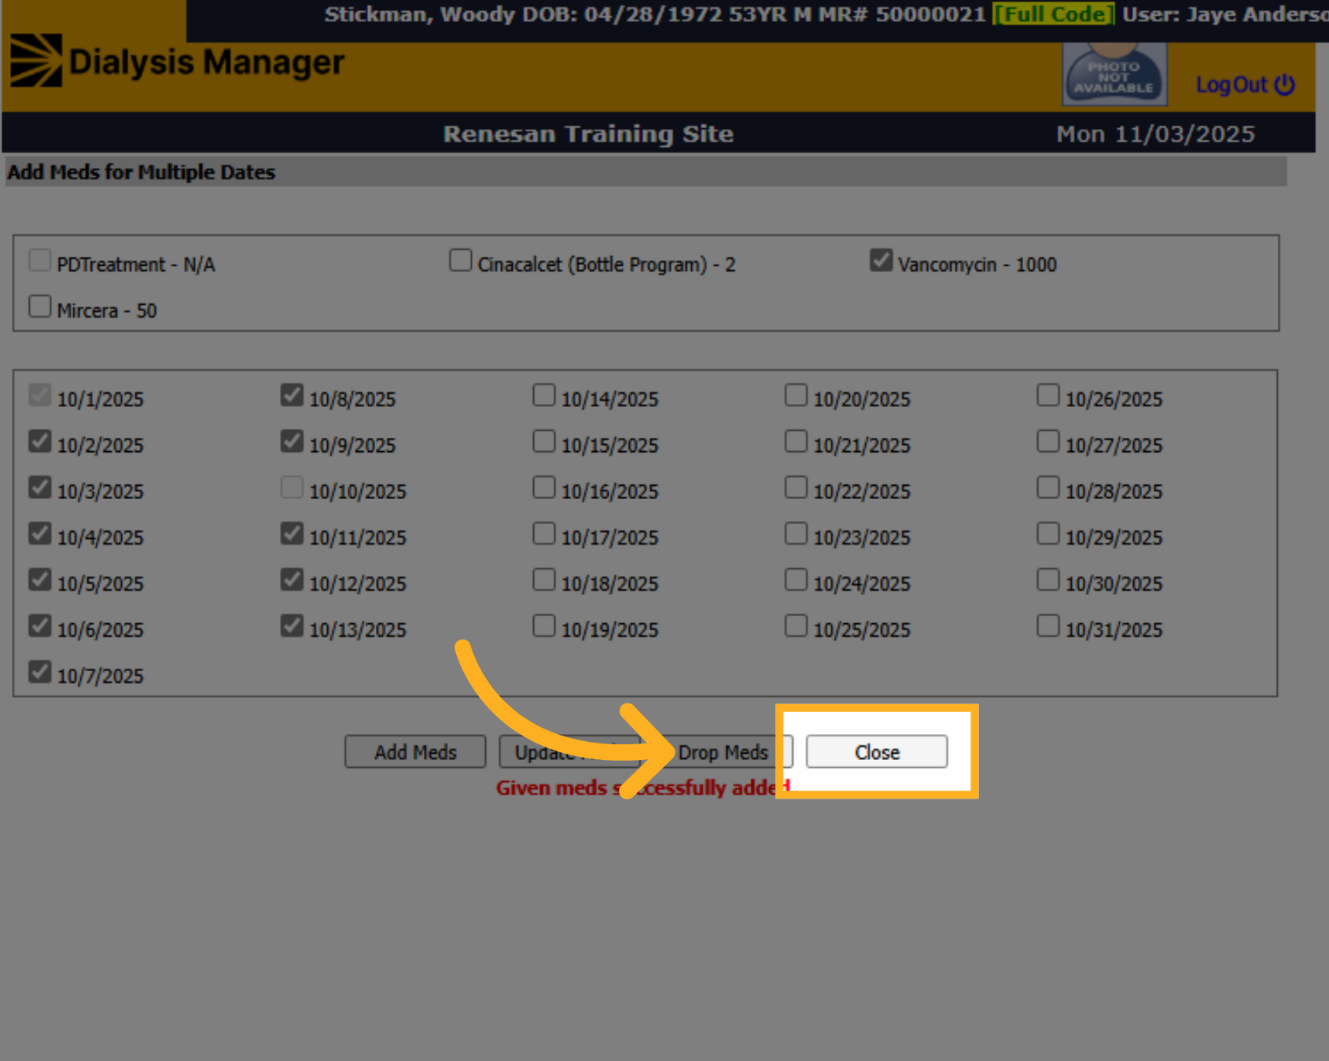Click the 10/16/2025 date label

609,492
